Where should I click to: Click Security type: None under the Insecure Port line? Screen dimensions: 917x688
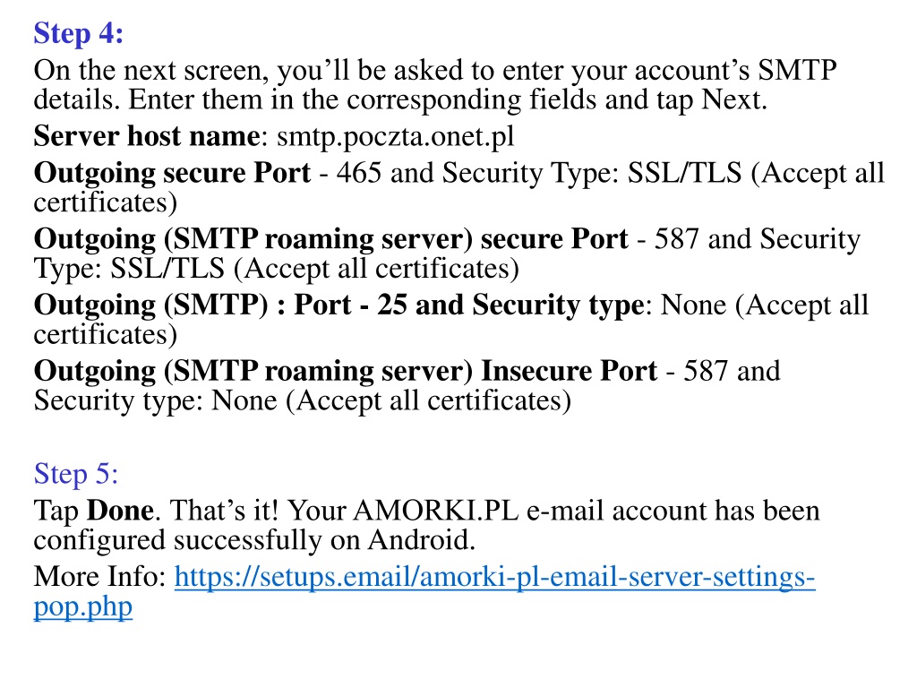[x=156, y=401]
